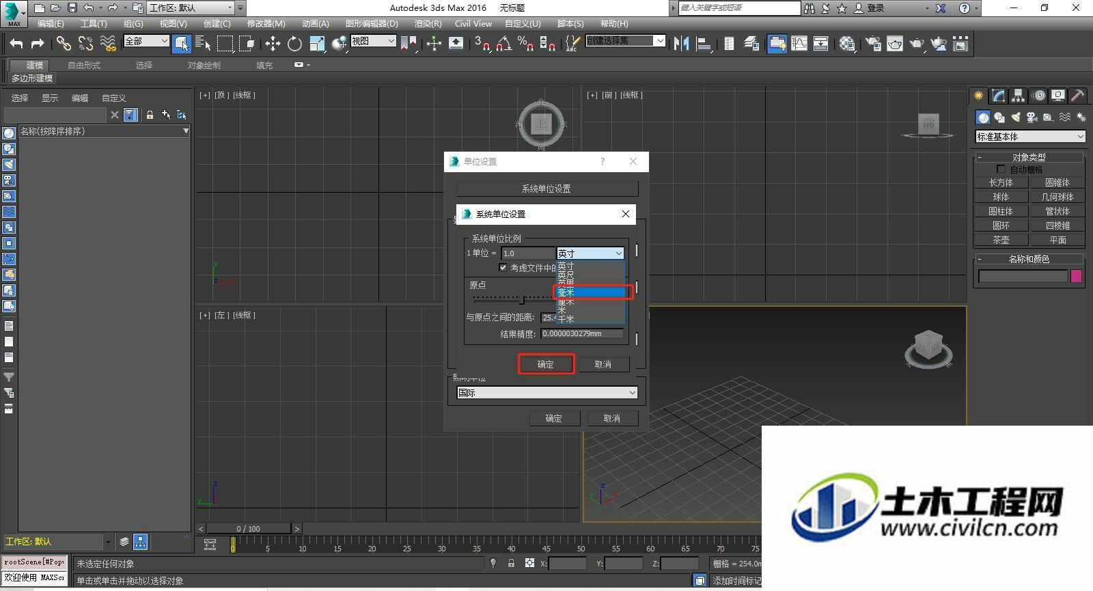Open the 自定义(U) menu
The height and width of the screenshot is (591, 1093).
click(523, 23)
